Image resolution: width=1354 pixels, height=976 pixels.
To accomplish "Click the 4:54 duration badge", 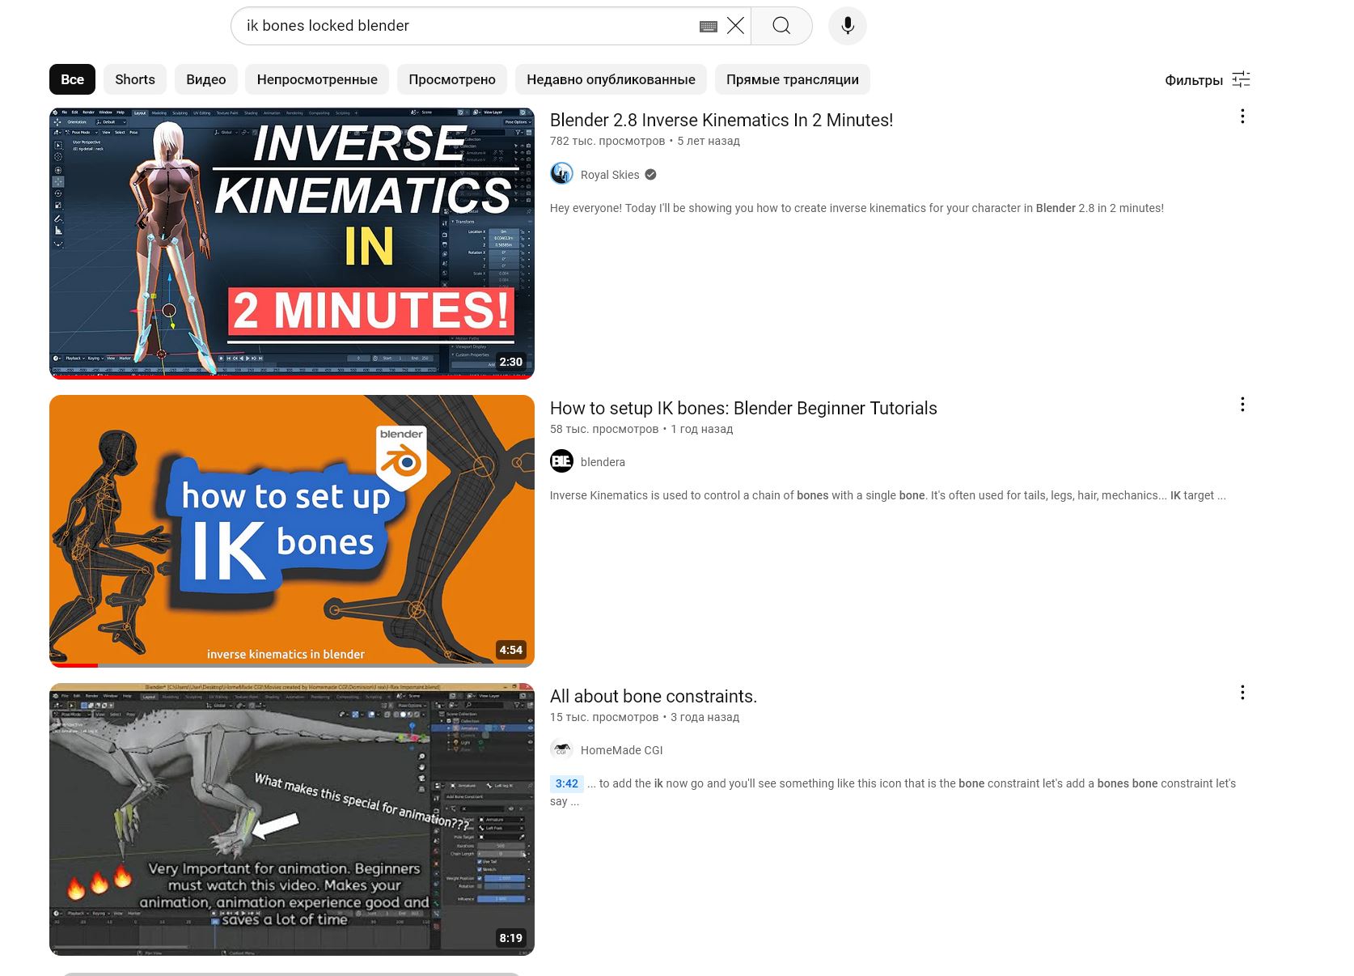I will [x=510, y=650].
